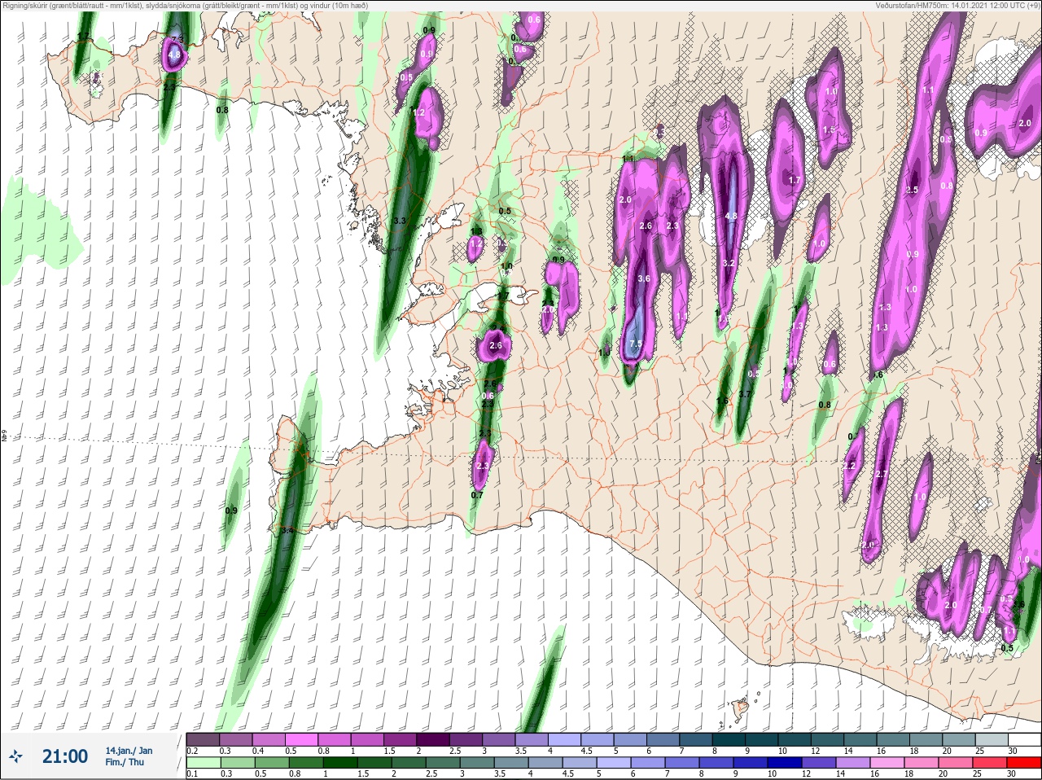Click the map title beginning "Rigning/skúrir"

point(185,5)
